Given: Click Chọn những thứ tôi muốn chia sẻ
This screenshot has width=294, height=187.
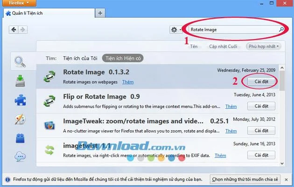Looking at the screenshot, I should 245,180.
